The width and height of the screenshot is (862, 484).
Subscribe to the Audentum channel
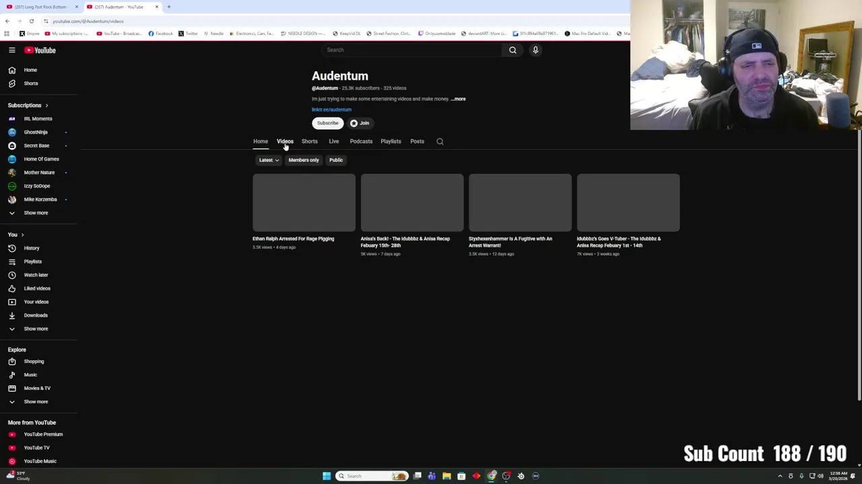point(328,123)
